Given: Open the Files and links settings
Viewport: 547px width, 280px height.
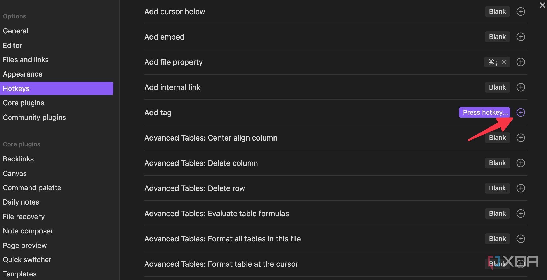Looking at the screenshot, I should [26, 59].
